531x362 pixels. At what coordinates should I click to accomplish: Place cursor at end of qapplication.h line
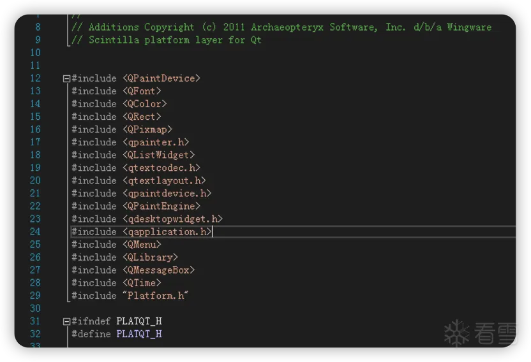[211, 232]
